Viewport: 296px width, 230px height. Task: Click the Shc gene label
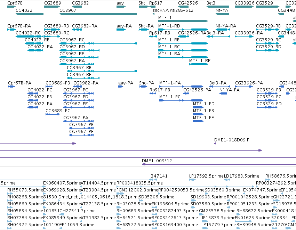tap(142, 3)
